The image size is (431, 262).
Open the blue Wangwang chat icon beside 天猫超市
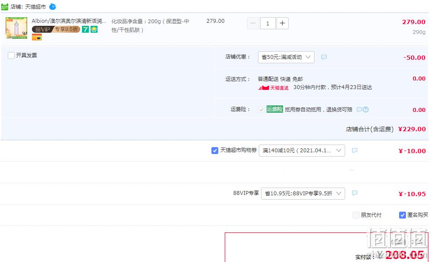click(53, 6)
